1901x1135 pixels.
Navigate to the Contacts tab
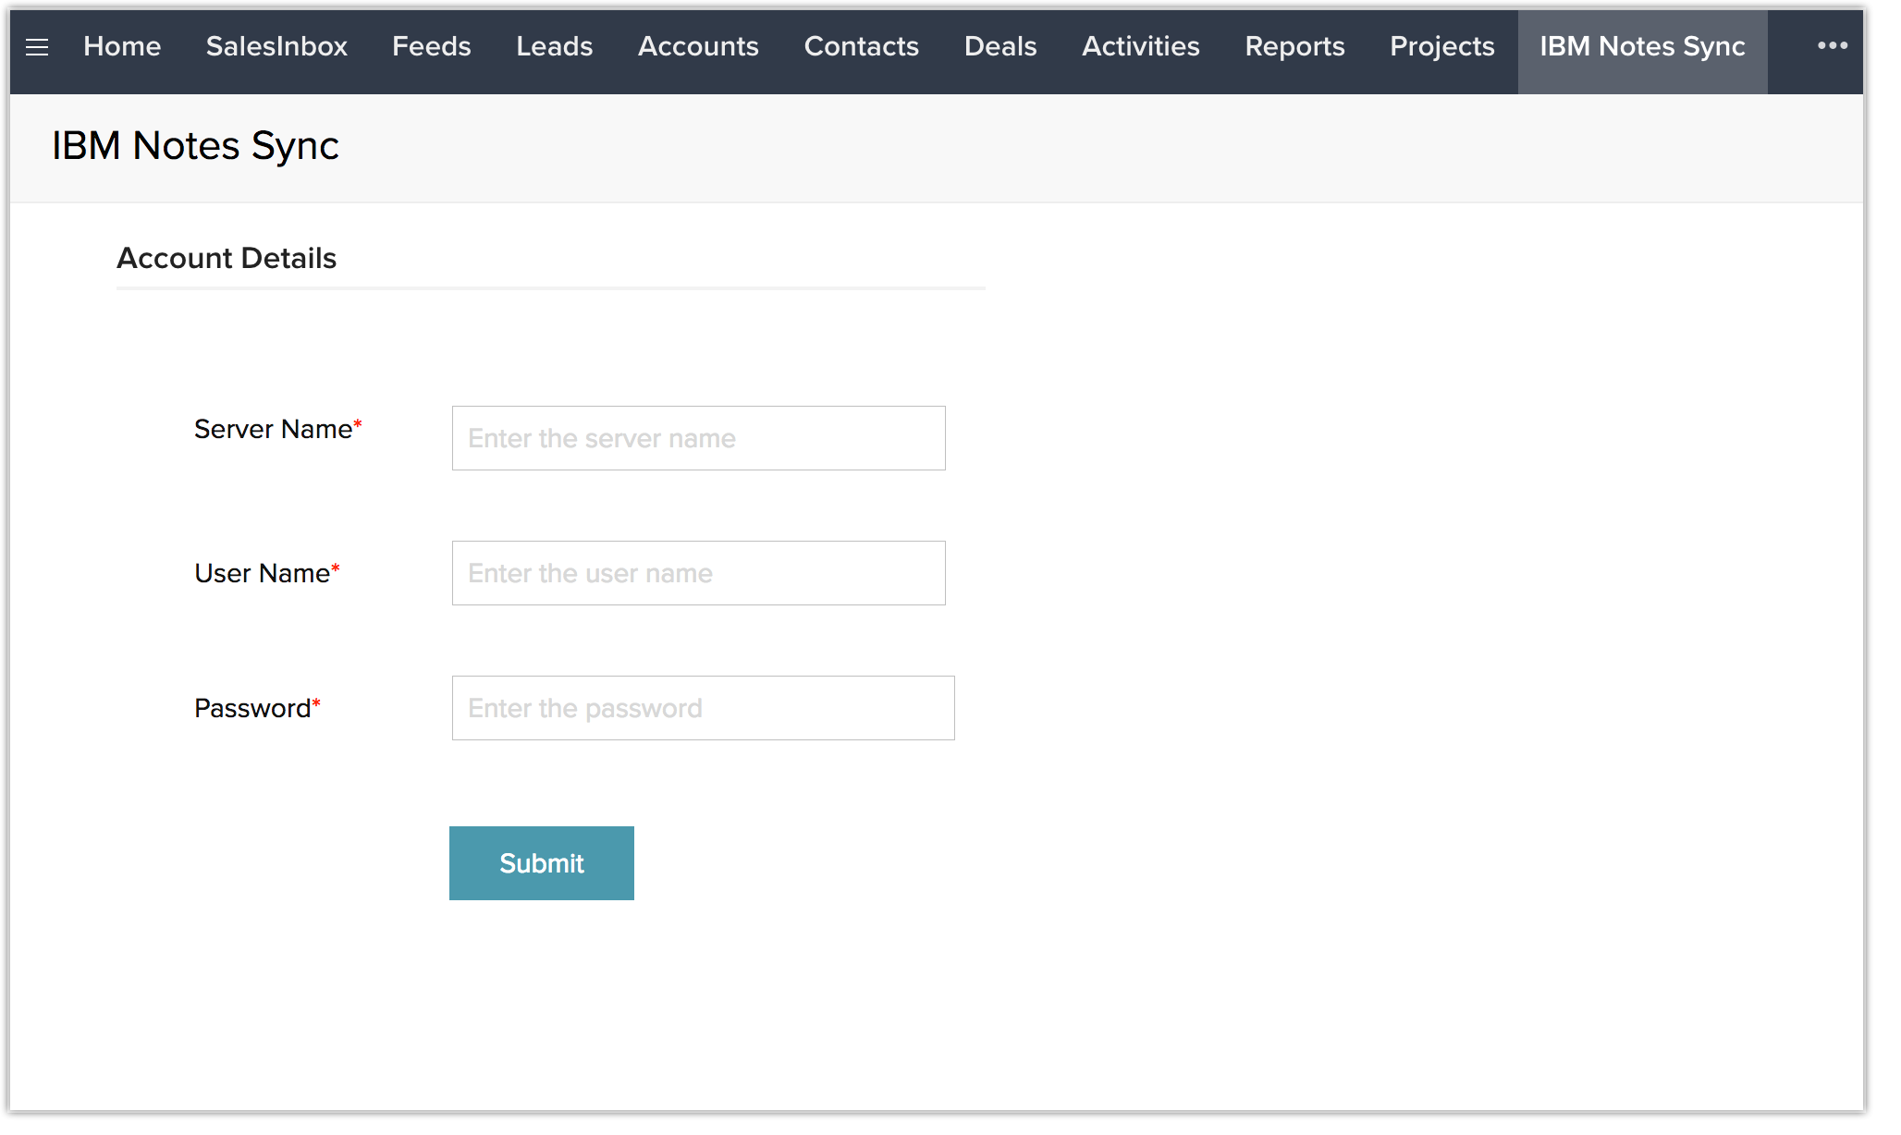(x=861, y=47)
